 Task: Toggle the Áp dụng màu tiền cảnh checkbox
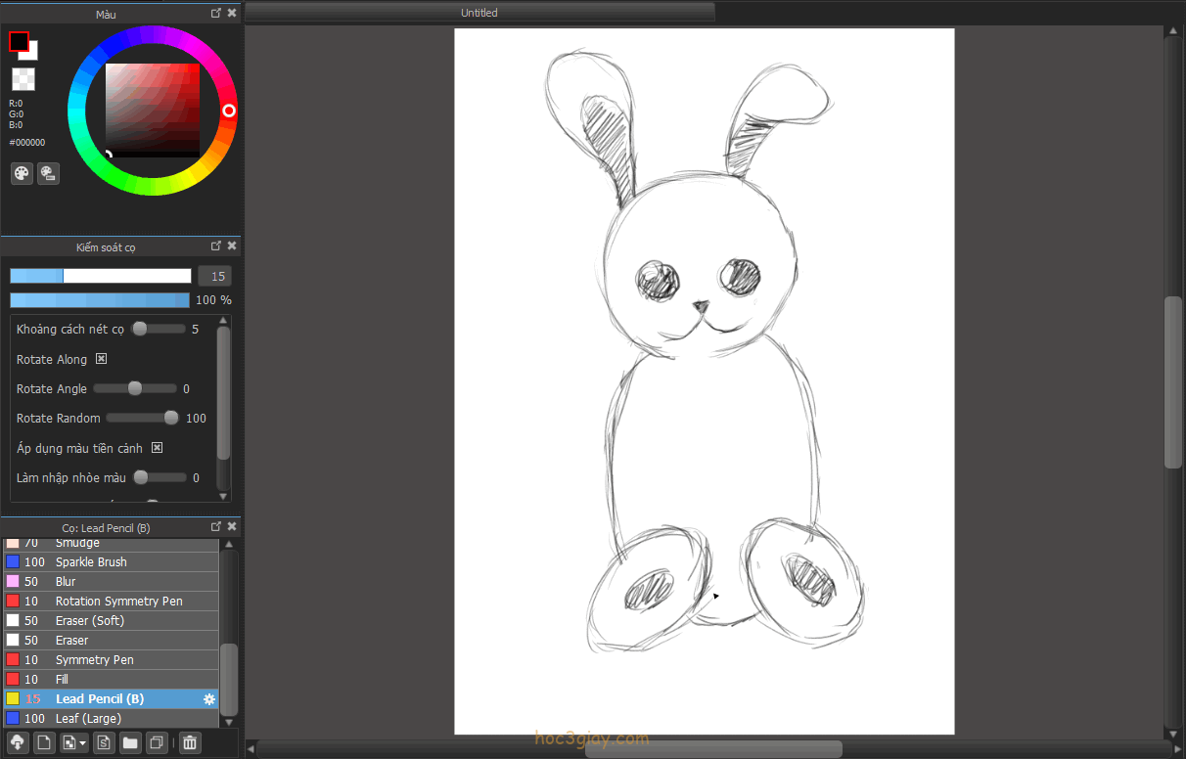[x=157, y=448]
